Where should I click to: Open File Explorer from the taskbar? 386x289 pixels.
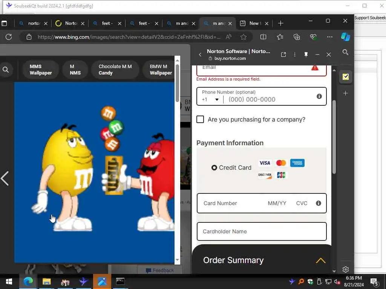[46, 281]
